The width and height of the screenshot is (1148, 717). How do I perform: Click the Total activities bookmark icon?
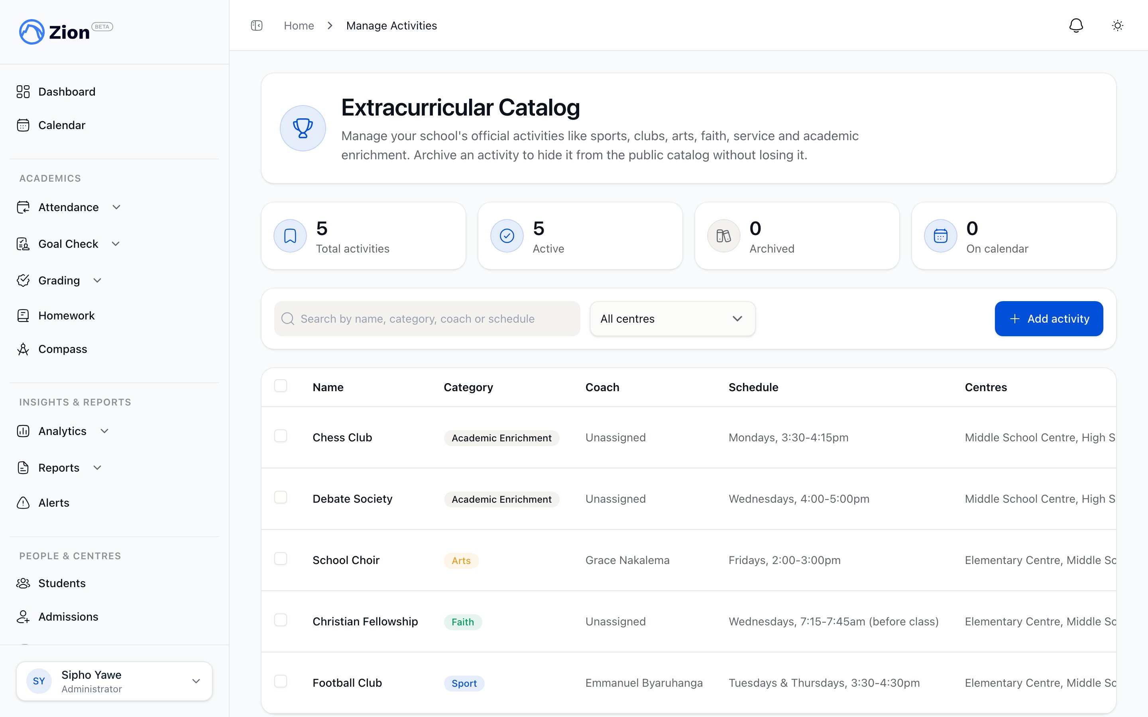point(290,236)
